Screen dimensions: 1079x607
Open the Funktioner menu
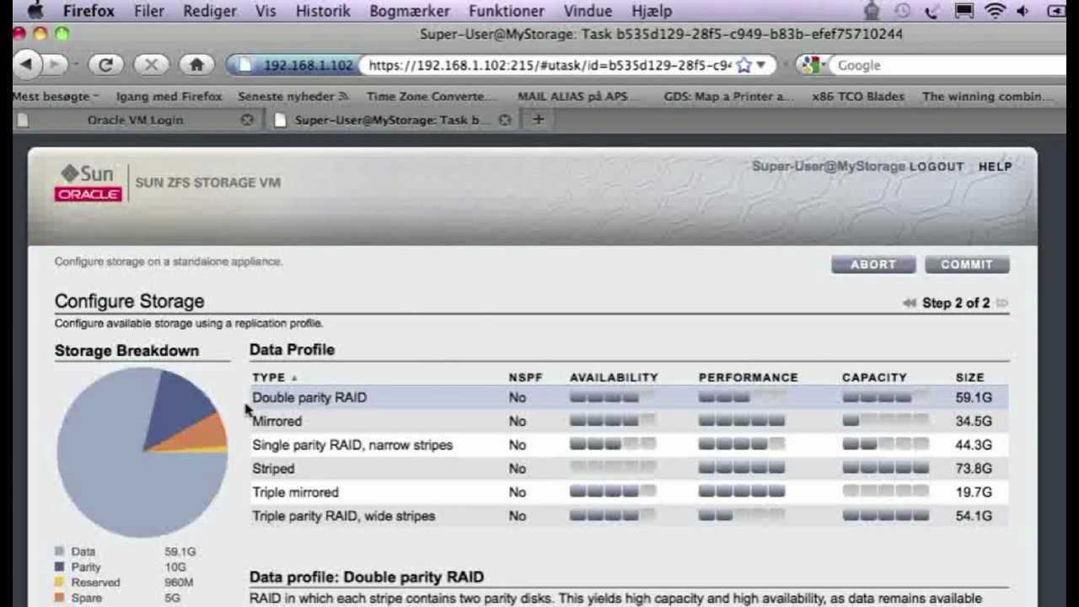[x=507, y=11]
